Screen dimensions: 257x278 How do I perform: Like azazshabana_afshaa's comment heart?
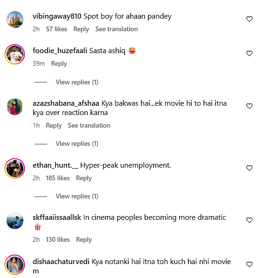(x=249, y=106)
